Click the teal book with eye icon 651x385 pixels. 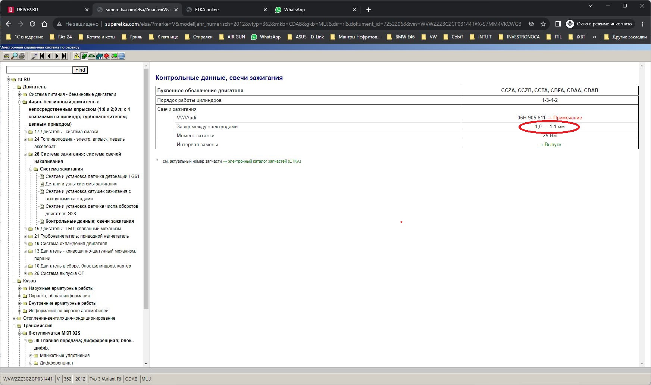point(99,56)
